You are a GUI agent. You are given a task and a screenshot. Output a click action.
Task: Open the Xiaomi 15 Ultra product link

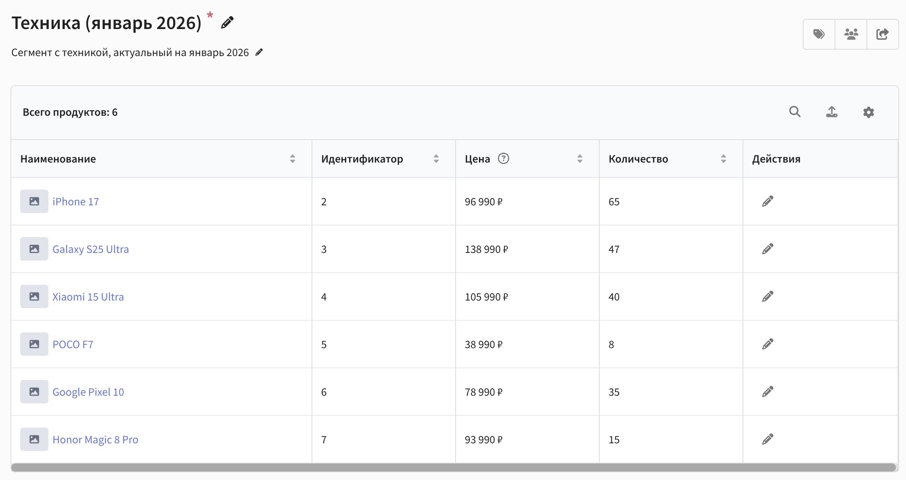88,297
